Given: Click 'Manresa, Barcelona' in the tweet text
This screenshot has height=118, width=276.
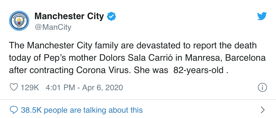Looking at the screenshot, I should pos(225,58).
